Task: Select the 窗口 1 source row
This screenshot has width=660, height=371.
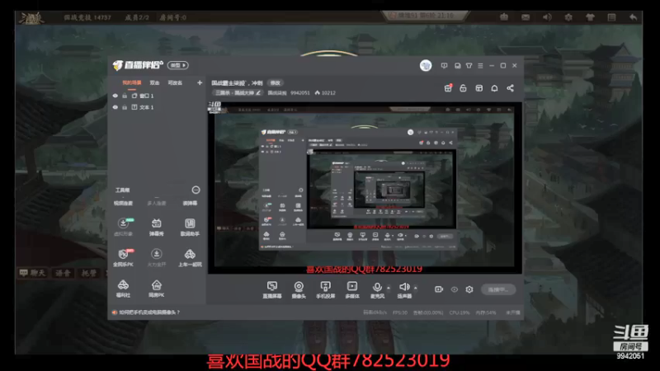Action: [157, 96]
